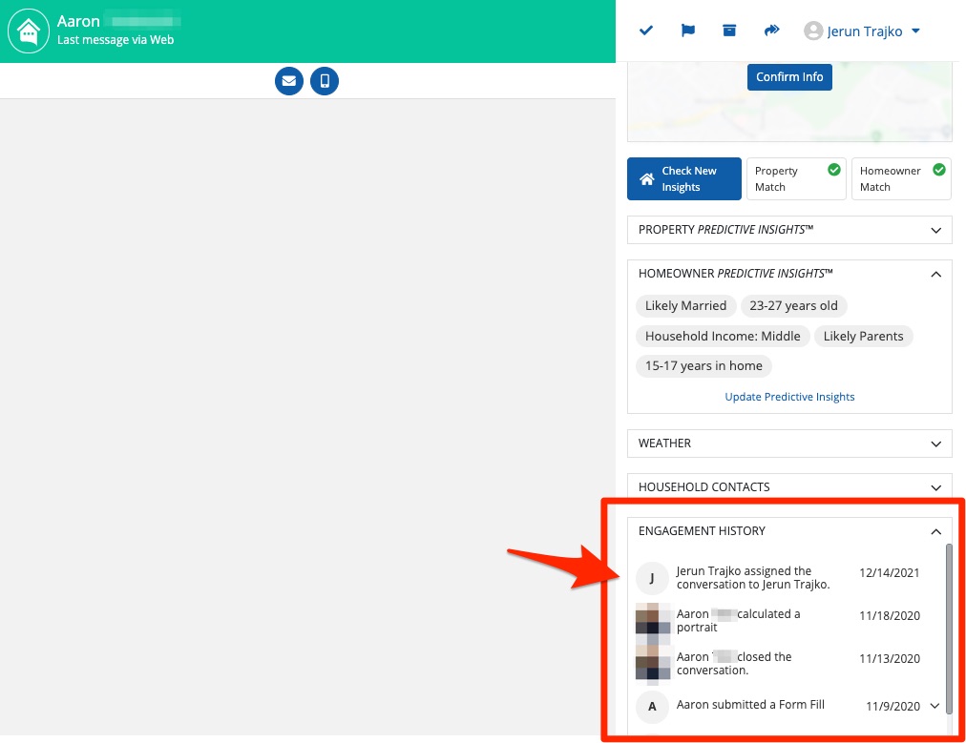Image resolution: width=966 pixels, height=743 pixels.
Task: Expand the Household Contacts section
Action: click(934, 487)
